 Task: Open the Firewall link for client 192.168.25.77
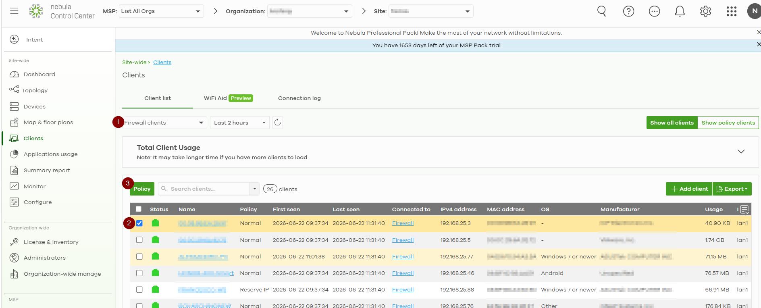(403, 256)
